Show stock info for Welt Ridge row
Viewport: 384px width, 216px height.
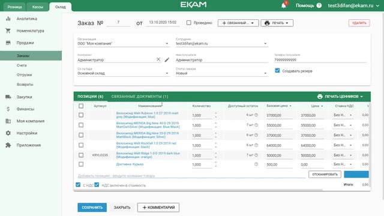coord(256,155)
